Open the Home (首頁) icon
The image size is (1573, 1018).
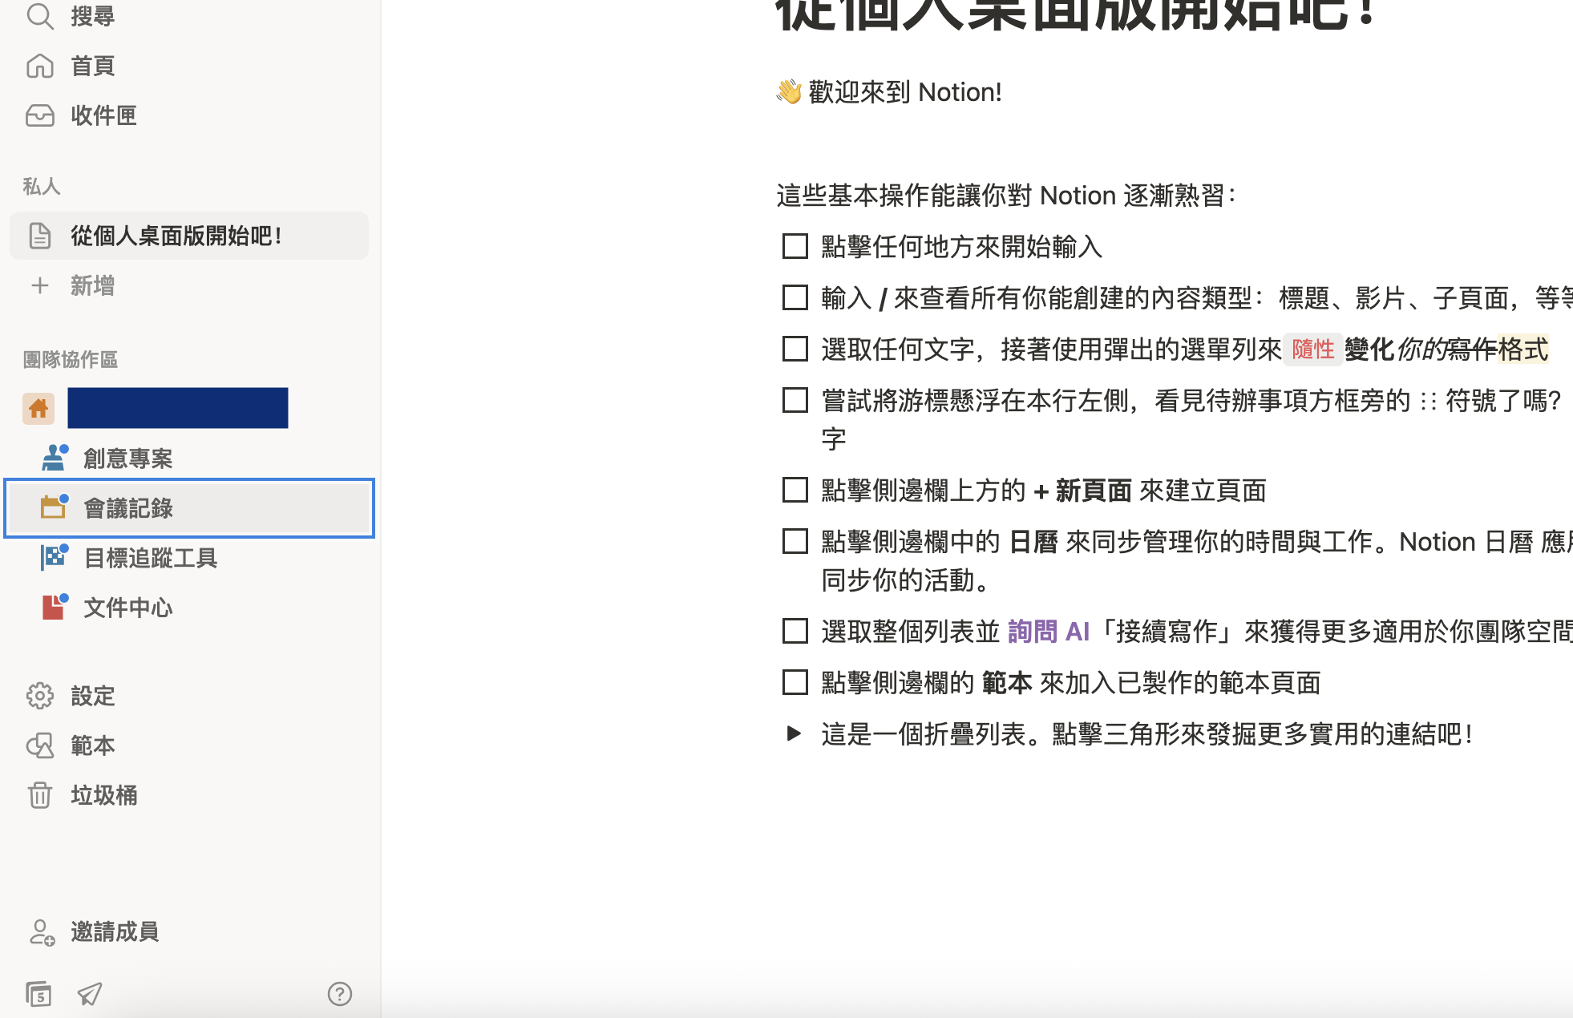[39, 66]
